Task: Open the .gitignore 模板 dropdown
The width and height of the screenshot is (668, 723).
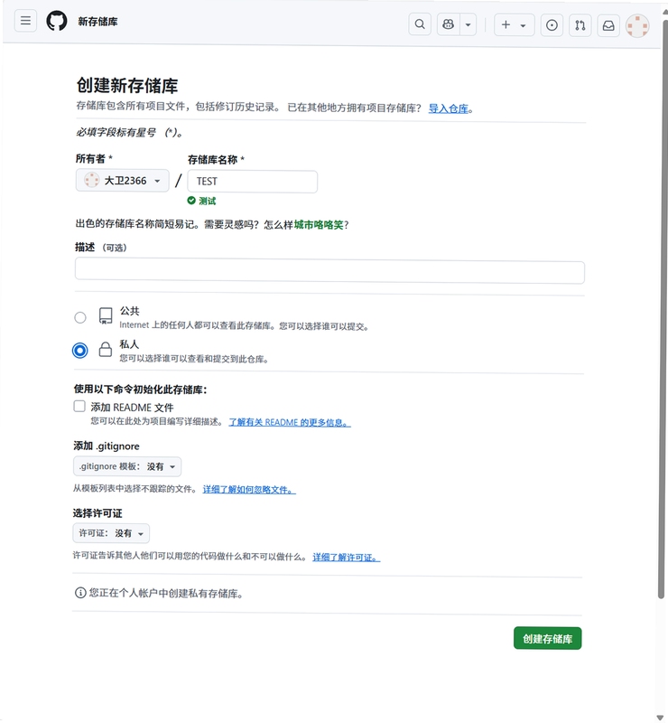Action: click(127, 466)
